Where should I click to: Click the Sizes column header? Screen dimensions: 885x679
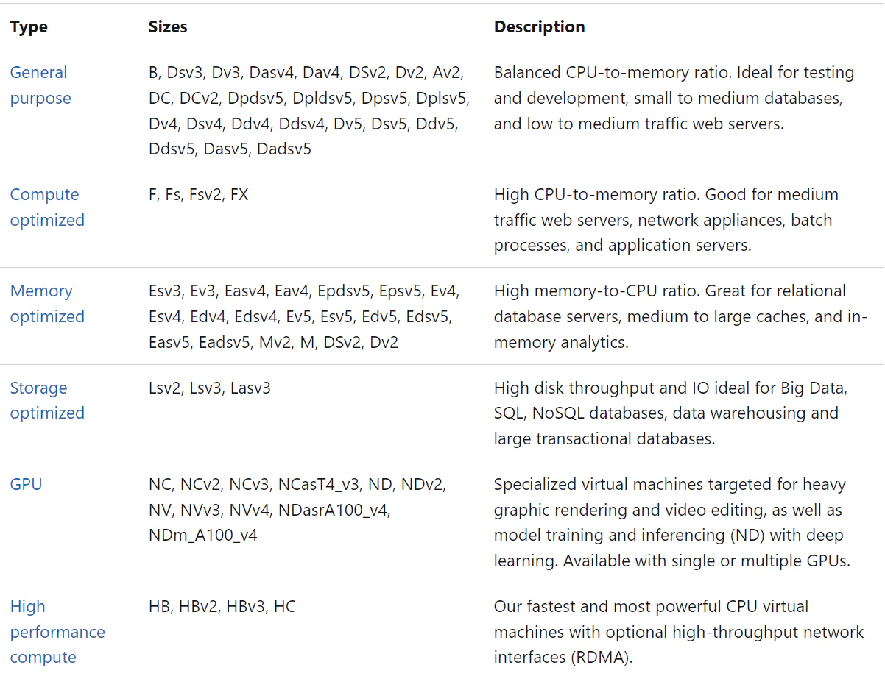(168, 27)
